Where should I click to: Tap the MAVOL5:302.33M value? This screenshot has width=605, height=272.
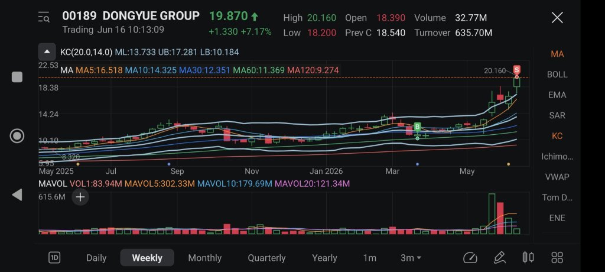click(160, 184)
